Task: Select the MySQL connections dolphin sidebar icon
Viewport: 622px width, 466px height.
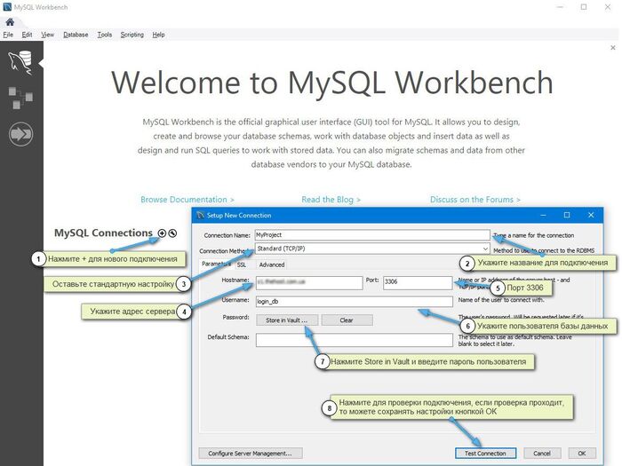Action: click(x=20, y=63)
